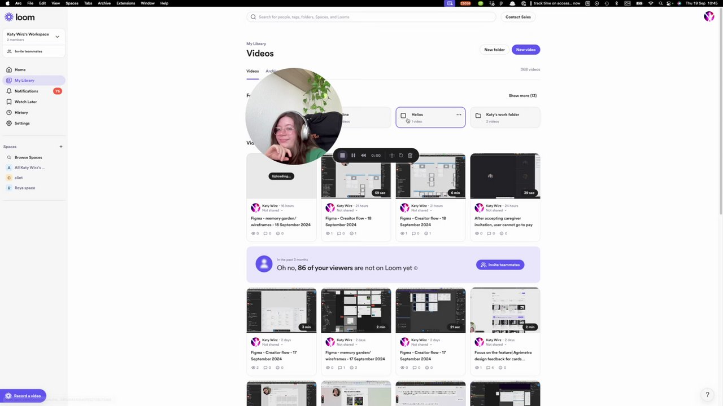Open the Helios folder three-dot menu
Image resolution: width=723 pixels, height=406 pixels.
pyautogui.click(x=459, y=114)
